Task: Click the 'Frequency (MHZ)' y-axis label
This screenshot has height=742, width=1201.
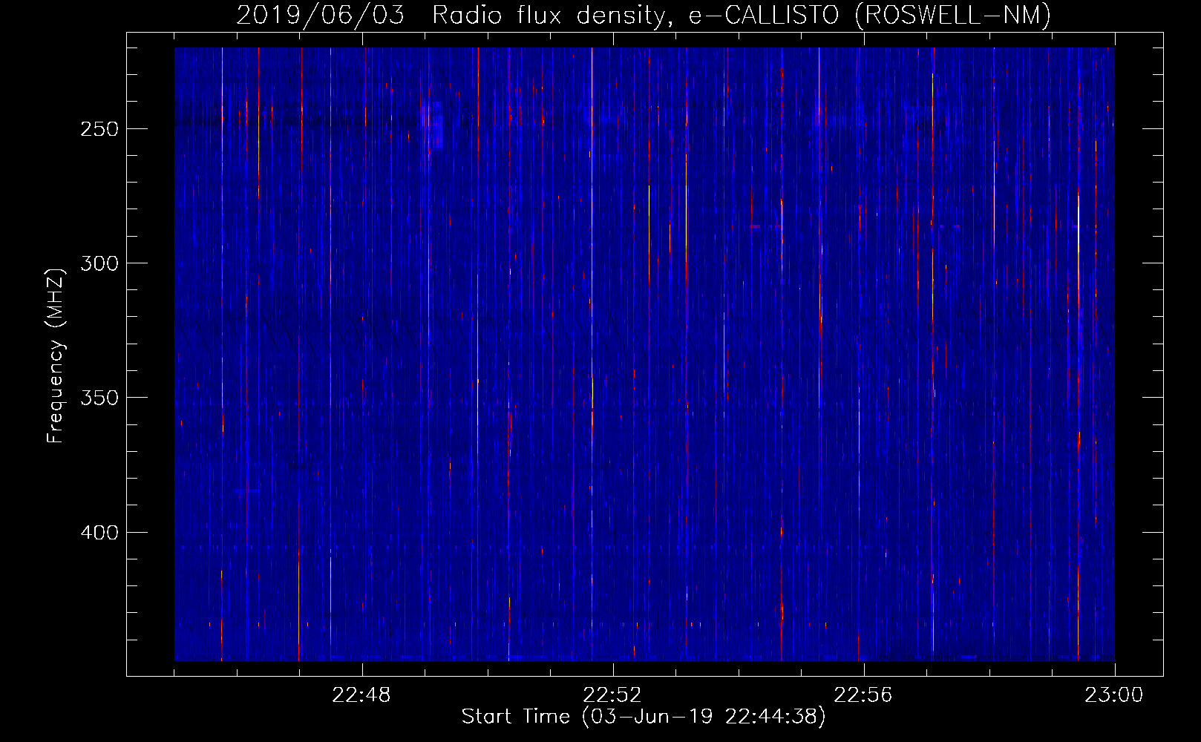Action: 56,355
